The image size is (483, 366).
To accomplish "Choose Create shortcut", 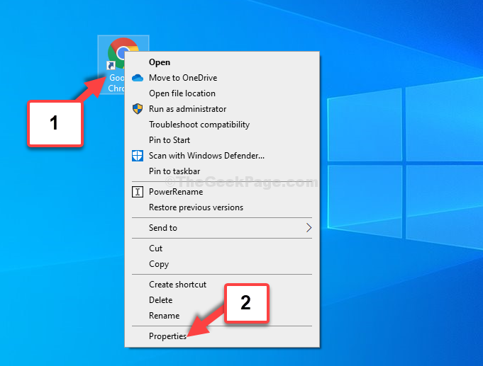I will click(x=222, y=285).
